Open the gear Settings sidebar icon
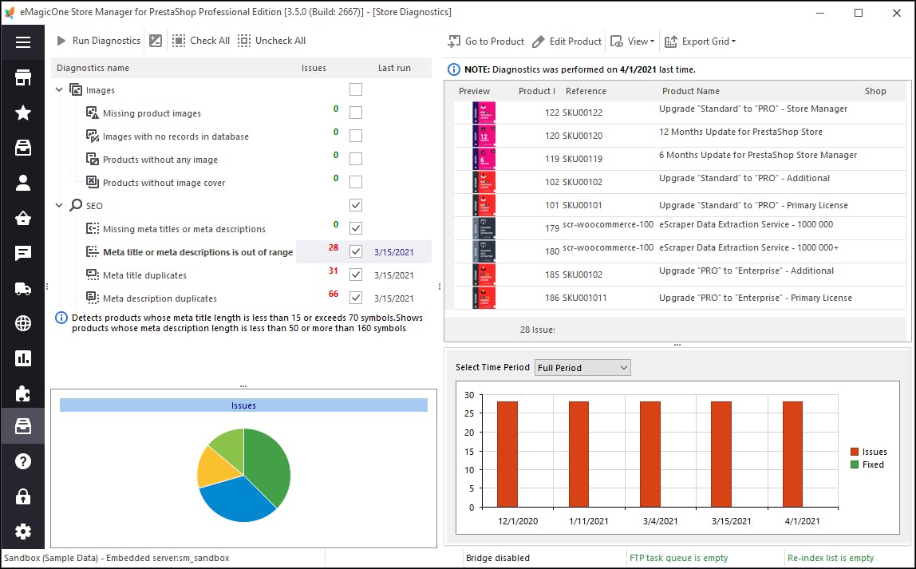 click(x=23, y=531)
